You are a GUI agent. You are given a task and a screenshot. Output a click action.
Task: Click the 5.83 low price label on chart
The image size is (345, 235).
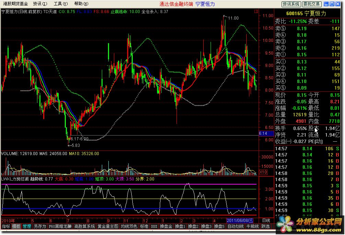pos(76,145)
